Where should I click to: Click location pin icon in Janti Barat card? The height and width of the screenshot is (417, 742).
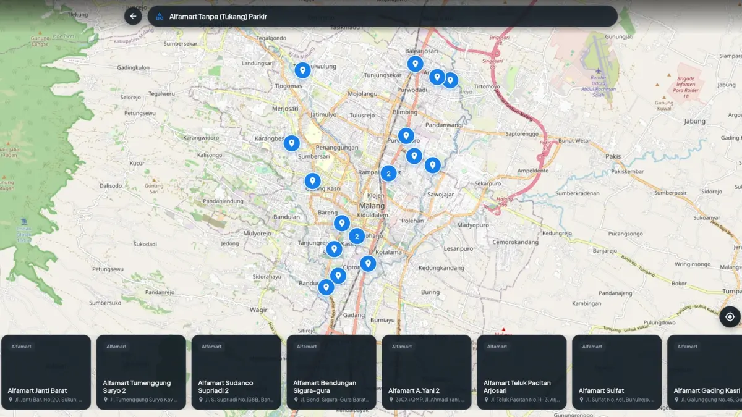tap(11, 400)
